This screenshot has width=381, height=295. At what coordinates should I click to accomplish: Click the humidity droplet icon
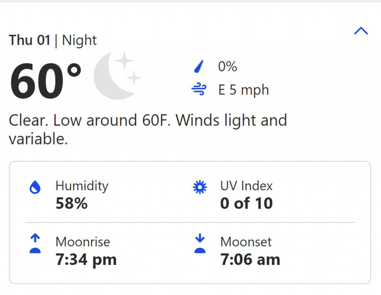pos(35,187)
